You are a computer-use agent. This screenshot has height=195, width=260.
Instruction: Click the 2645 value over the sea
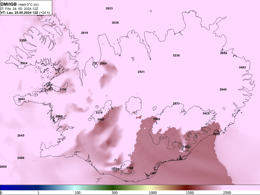[21, 135]
